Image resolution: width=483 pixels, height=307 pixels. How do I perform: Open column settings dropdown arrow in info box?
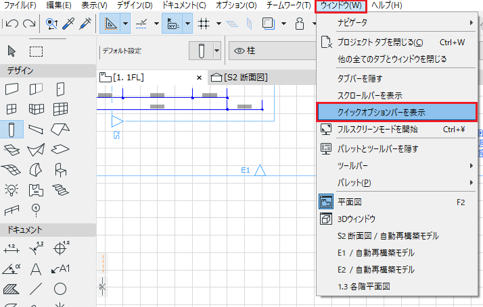[217, 51]
